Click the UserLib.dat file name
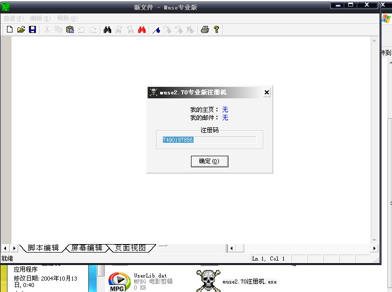392x292 pixels. coord(150,276)
